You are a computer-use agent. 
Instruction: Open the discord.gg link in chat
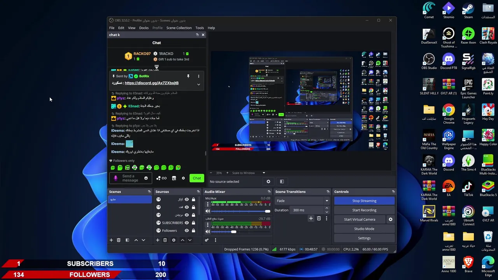tap(151, 83)
